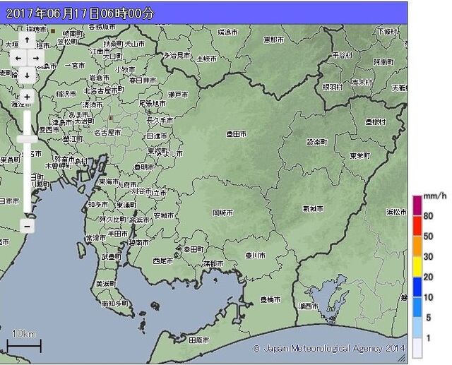This screenshot has height=365, width=452.
Task: Click the 豊橋市 label on the map
Action: tap(270, 300)
